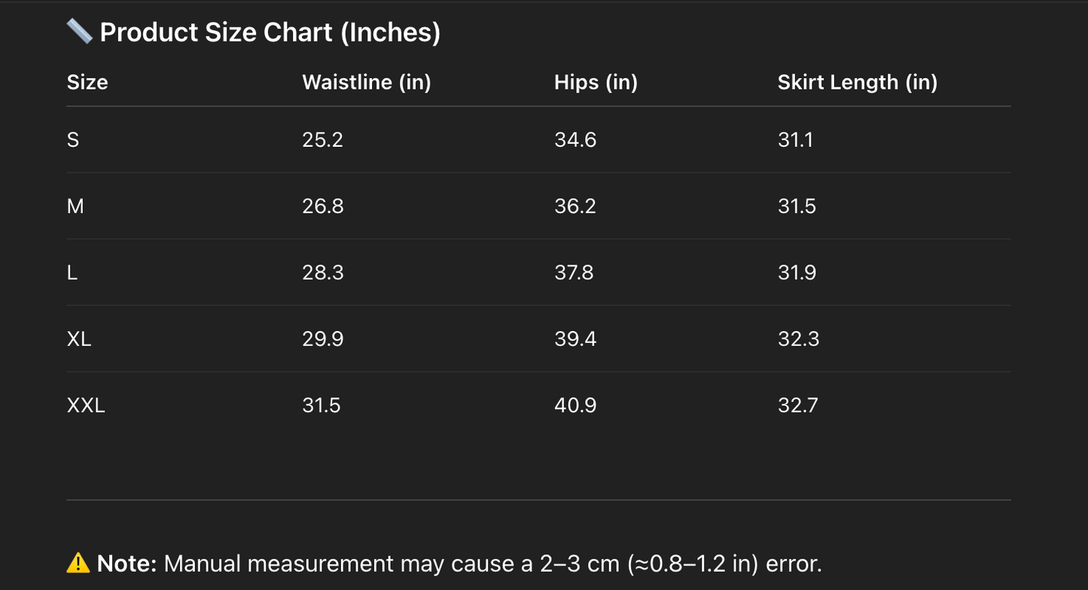Click the ruler icon beside the chart title
Viewport: 1088px width, 590px height.
(79, 32)
